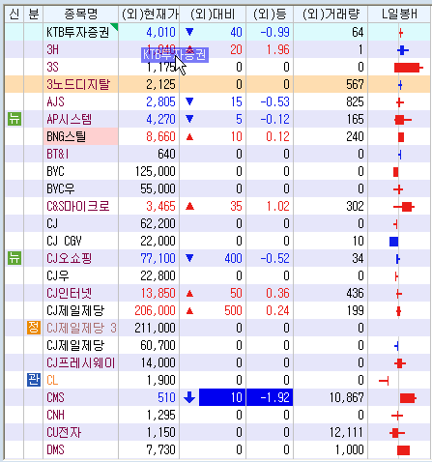Image resolution: width=432 pixels, height=462 pixels.
Task: Click the green 뉴 news icon beside AP시스템
Action: [x=14, y=119]
